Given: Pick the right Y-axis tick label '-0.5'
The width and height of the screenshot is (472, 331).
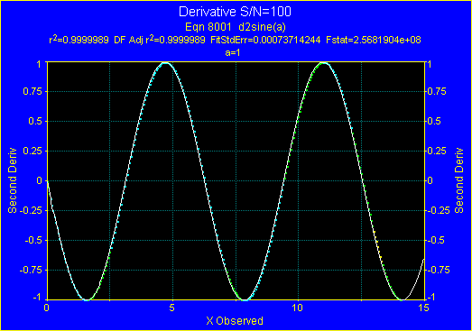Looking at the screenshot, I should (436, 240).
